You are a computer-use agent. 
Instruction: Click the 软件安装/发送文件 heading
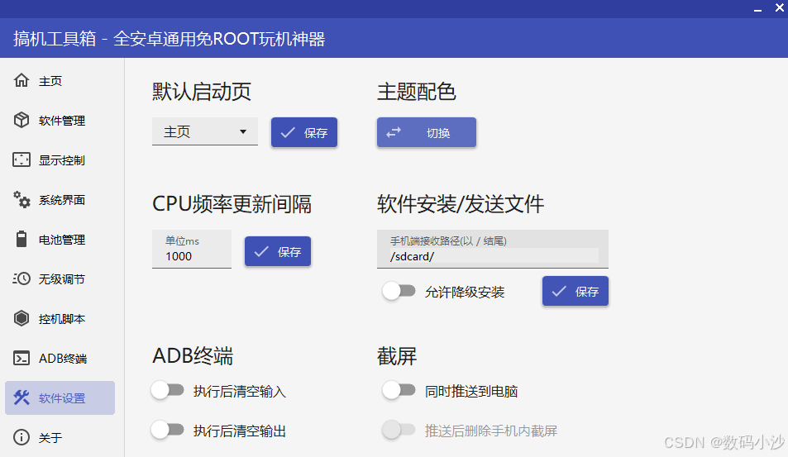click(461, 204)
